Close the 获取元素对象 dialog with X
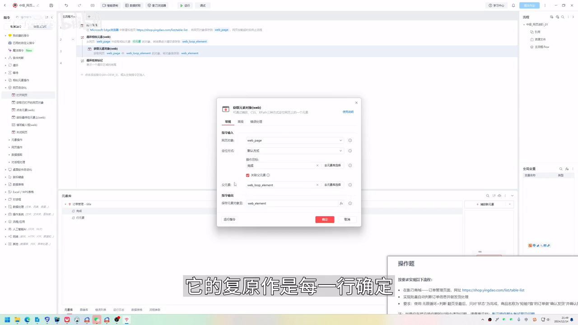Screen dimensions: 578x325 coord(356,102)
